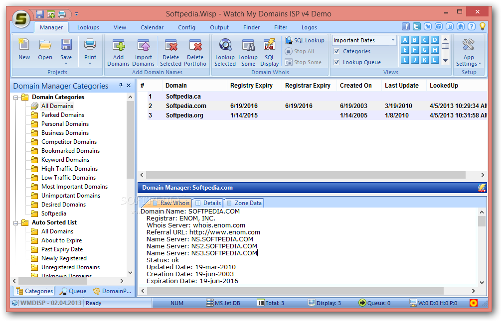
Task: Collapse the Auto Sorted List tree node
Action: 15,223
